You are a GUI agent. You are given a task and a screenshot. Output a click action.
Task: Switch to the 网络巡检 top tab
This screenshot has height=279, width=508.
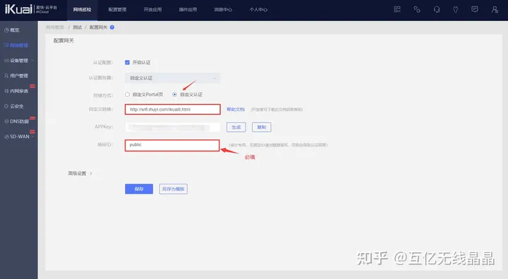point(82,10)
